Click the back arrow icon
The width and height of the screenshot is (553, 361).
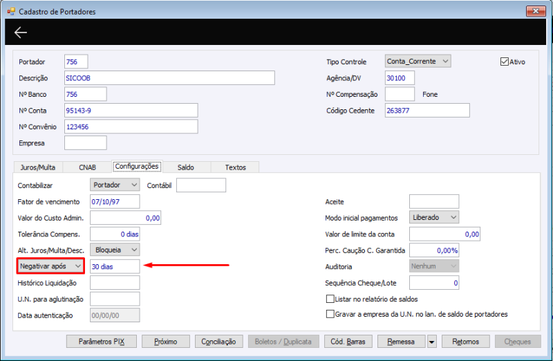point(21,33)
